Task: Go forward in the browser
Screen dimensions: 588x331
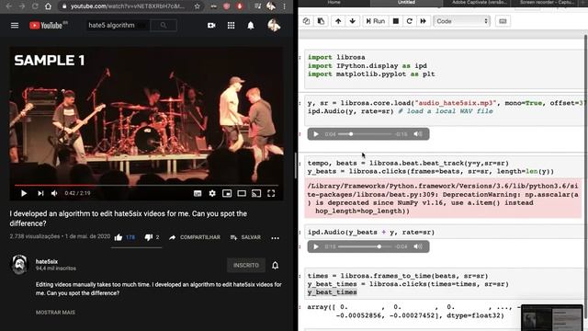Action: (22, 6)
